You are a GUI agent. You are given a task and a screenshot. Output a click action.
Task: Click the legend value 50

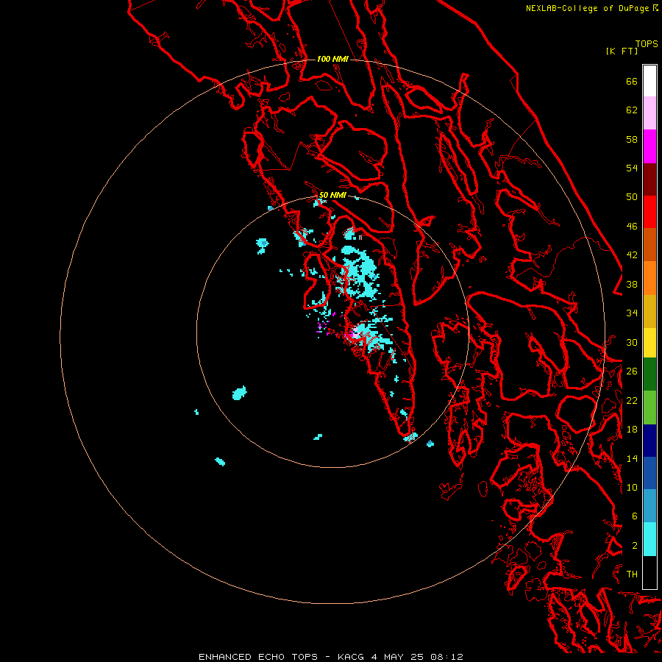632,196
